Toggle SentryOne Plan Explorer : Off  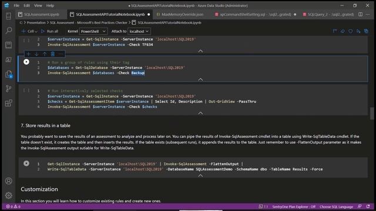294,207
